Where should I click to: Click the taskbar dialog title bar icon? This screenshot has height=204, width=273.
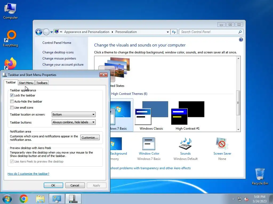[5, 75]
